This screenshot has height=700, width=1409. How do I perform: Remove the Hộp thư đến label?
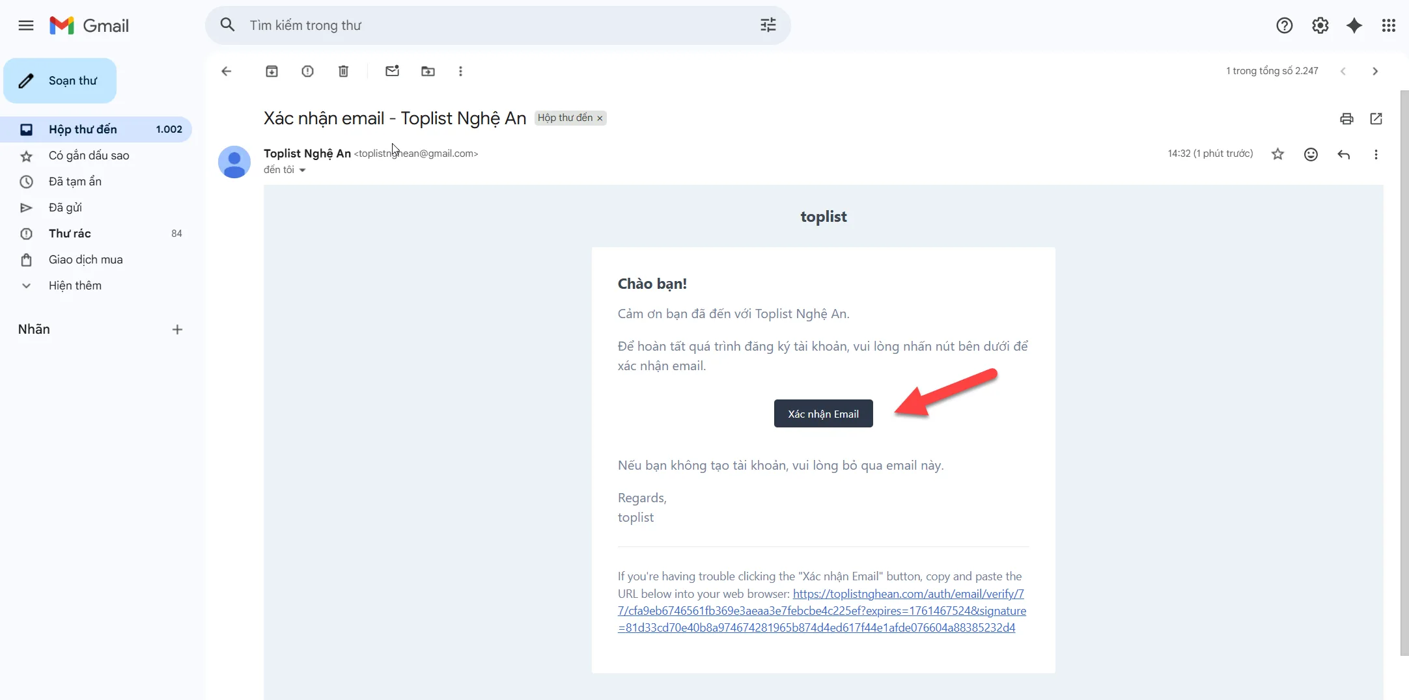600,118
